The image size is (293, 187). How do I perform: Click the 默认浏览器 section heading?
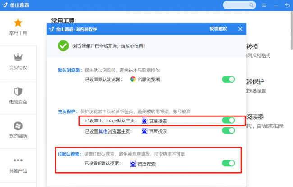pos(70,70)
